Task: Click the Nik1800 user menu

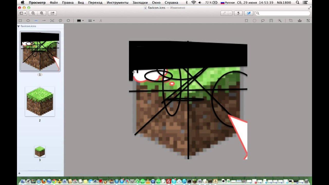Action: (x=284, y=3)
